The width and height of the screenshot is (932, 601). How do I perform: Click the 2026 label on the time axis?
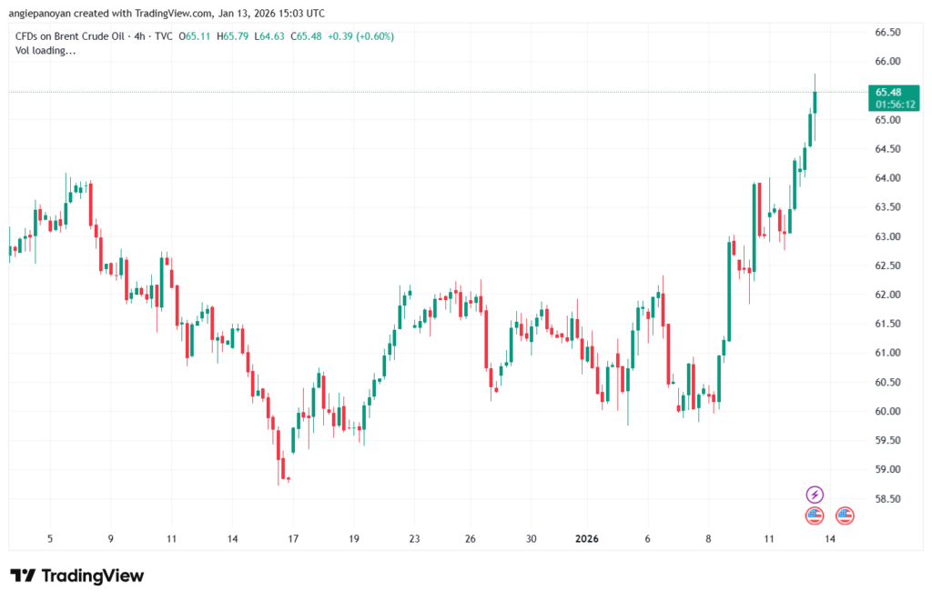tap(587, 538)
